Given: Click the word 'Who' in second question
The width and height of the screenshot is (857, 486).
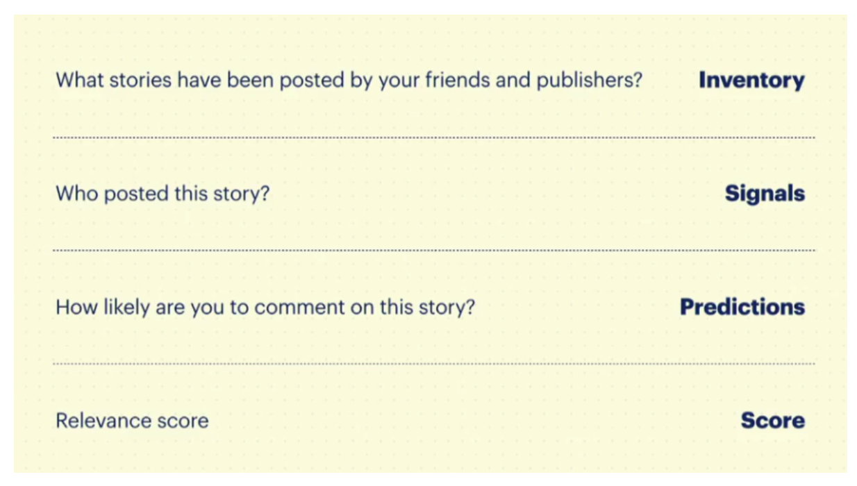Looking at the screenshot, I should (77, 194).
